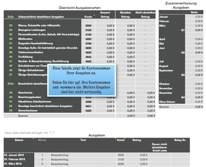Click the comment marker on the Text column header
The image size is (206, 167).
pos(115,139)
